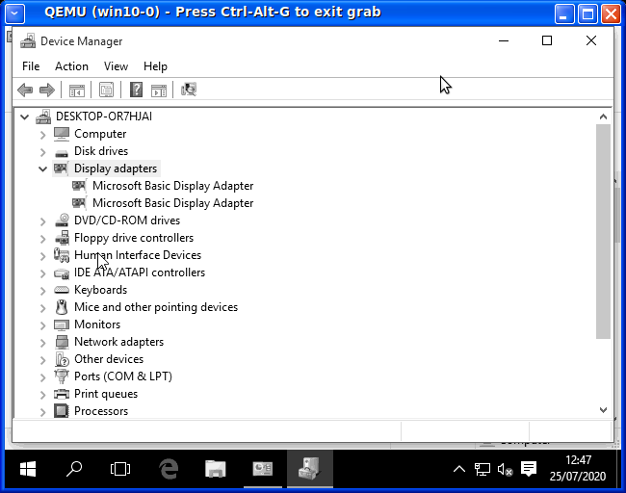
Task: Click the vertical scrollbar down arrow
Action: point(604,409)
